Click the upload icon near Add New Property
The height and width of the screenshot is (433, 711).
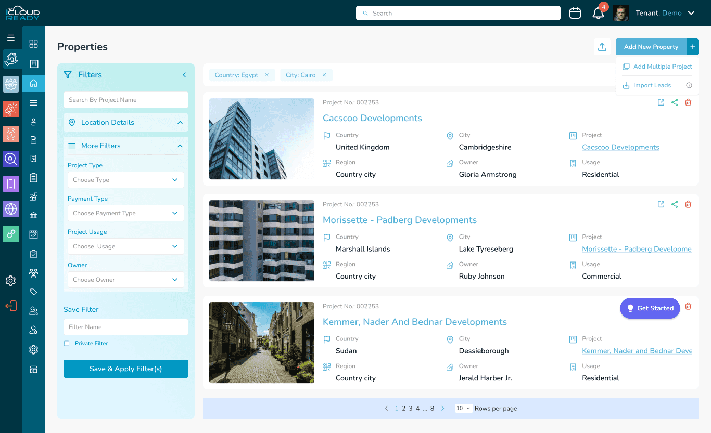click(602, 47)
